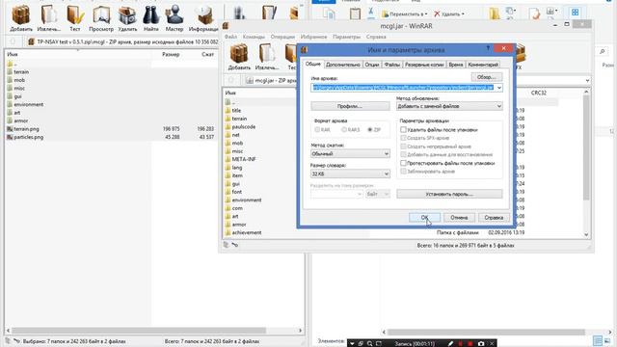Click magnifier icon in recording toolbar
The width and height of the screenshot is (617, 347).
(369, 343)
